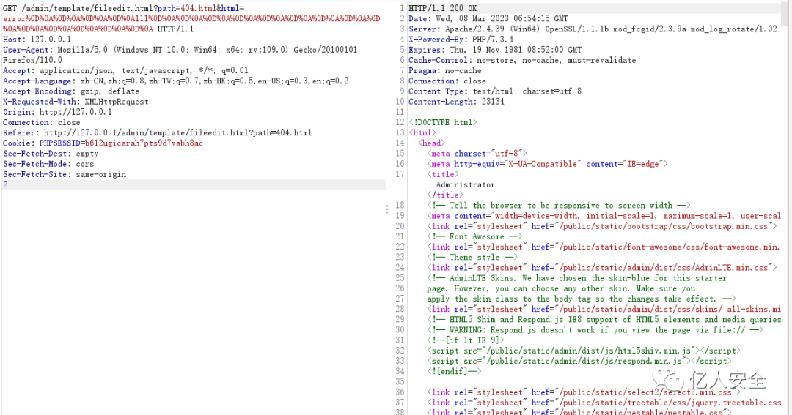Select the Host: 127.0.0.1 header line
Screen dimensions: 792x415
point(37,40)
